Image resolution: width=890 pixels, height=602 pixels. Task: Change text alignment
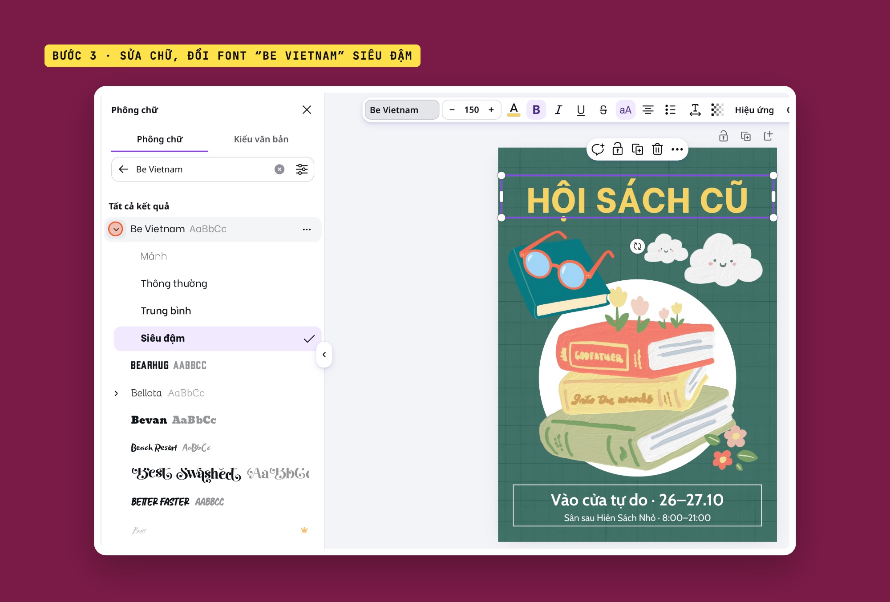pyautogui.click(x=648, y=110)
